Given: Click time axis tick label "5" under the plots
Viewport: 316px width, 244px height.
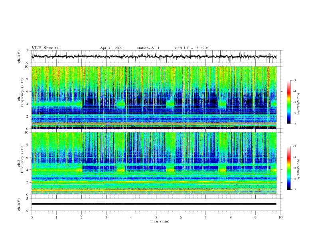Looking at the screenshot, I should 156,217.
